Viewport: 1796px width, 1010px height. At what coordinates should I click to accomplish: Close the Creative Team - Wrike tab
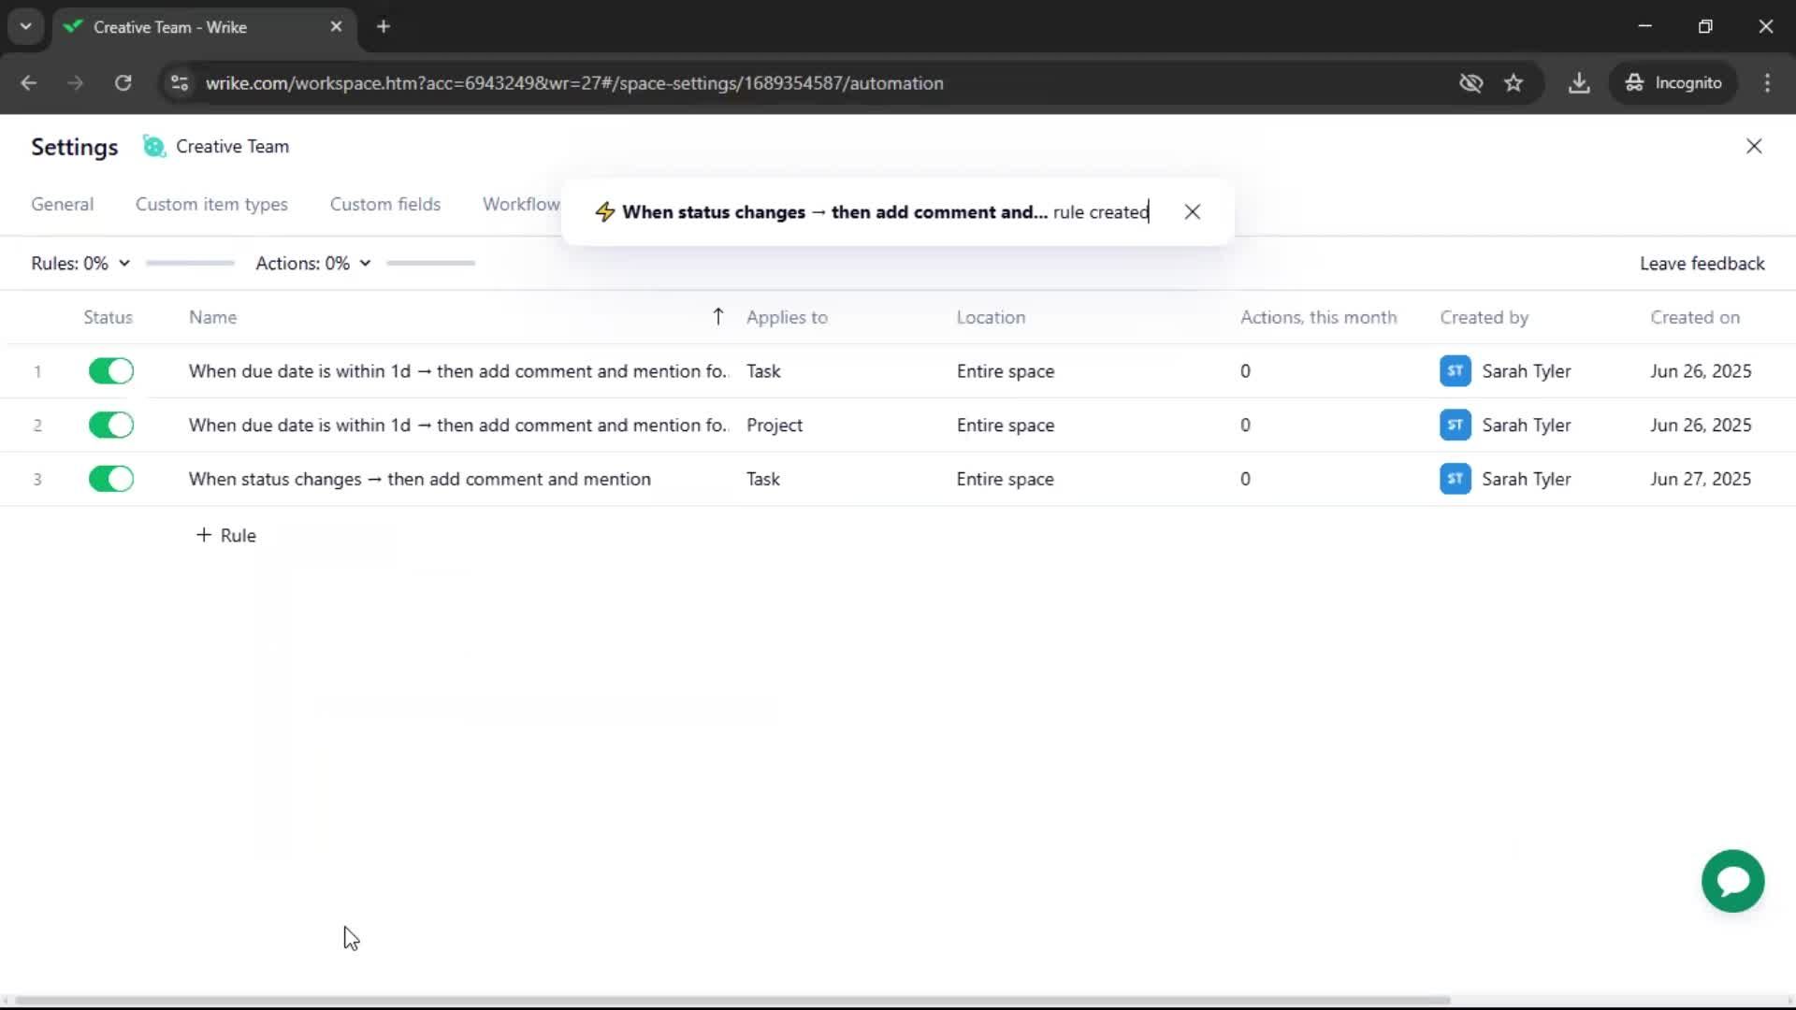(x=336, y=27)
